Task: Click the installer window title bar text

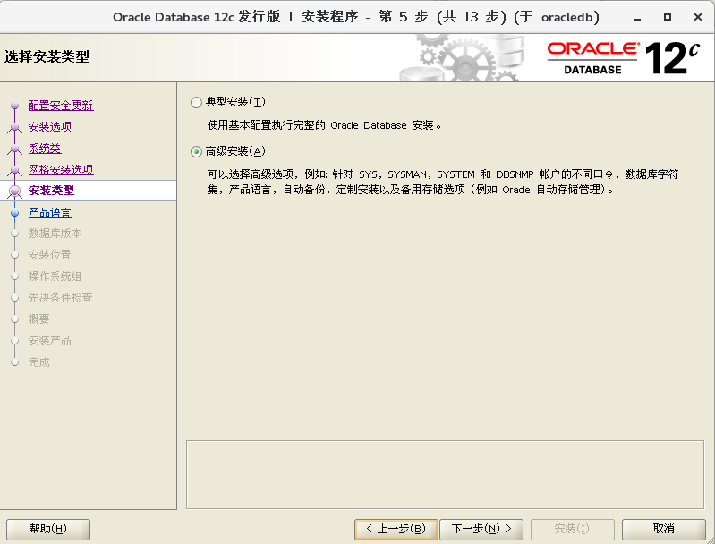Action: pyautogui.click(x=355, y=17)
